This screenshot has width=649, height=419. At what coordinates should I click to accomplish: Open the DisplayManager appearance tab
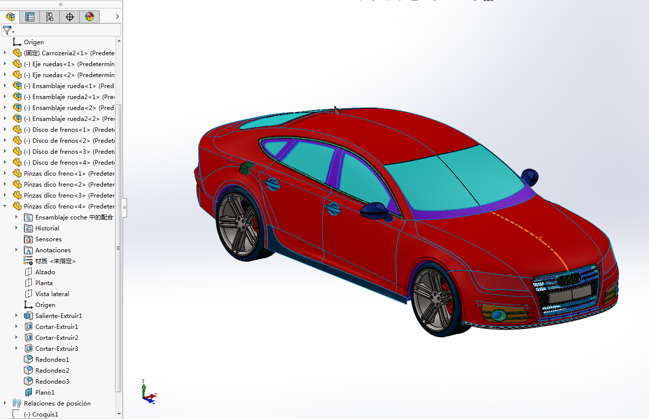90,17
